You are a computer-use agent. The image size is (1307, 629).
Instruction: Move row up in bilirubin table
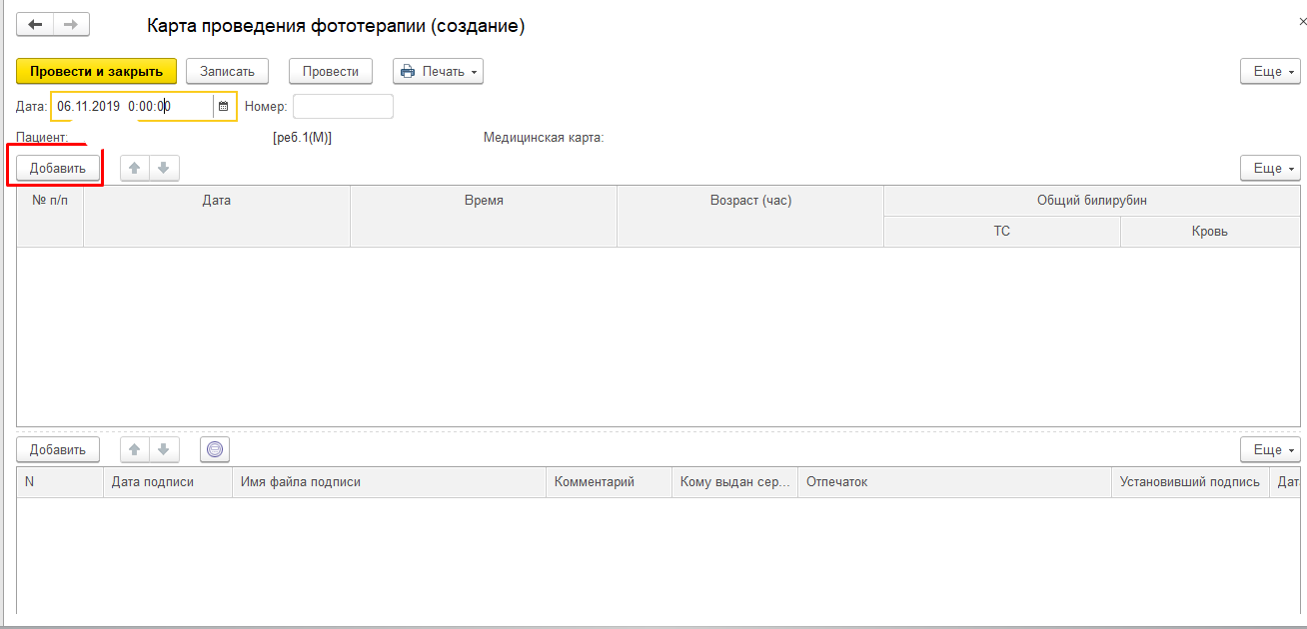pyautogui.click(x=135, y=169)
